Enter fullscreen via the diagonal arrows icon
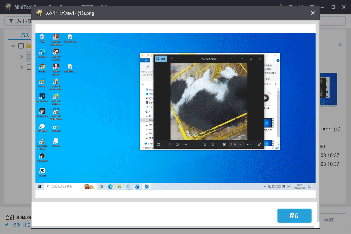Screen dimensions: 351x234 click(260, 144)
